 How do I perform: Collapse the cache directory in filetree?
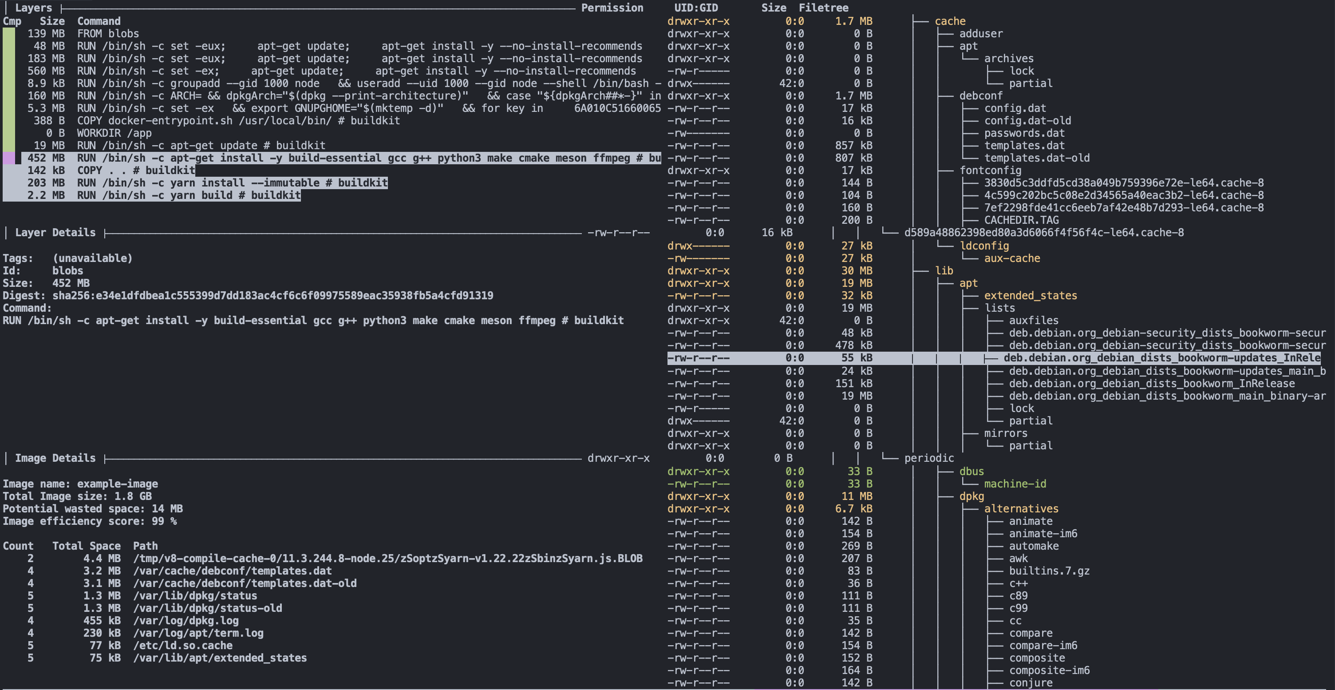(949, 21)
